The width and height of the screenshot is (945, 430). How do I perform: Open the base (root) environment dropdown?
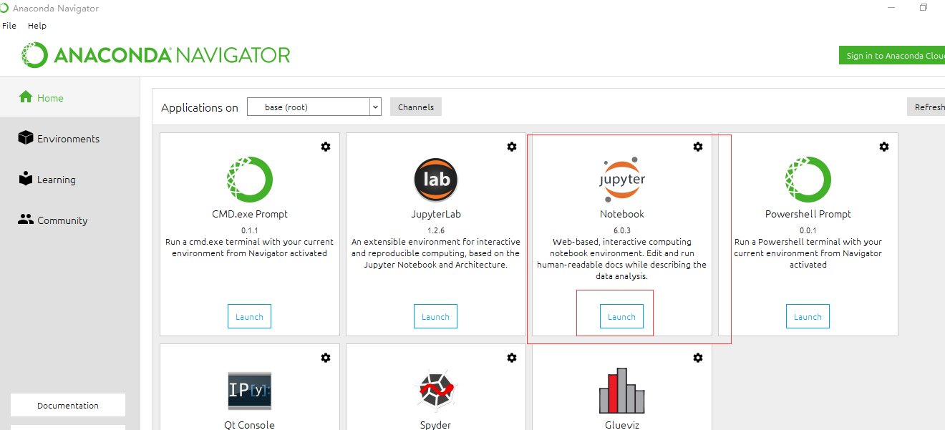[314, 107]
